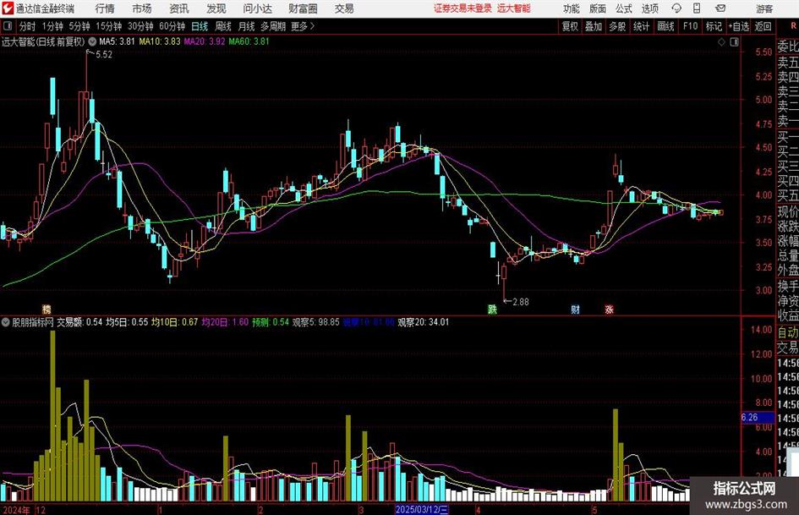The image size is (799, 515).
Task: Toggle the side panel icon at chart top right
Action: (x=734, y=41)
